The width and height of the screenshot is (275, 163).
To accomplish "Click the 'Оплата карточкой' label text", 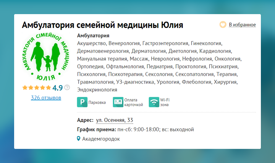I will pos(134,102).
